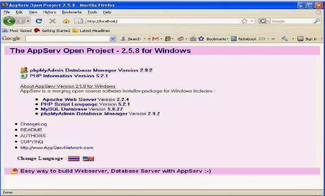Open the Apache Web Server link
Screen dimensions: 325x196
click(x=69, y=99)
